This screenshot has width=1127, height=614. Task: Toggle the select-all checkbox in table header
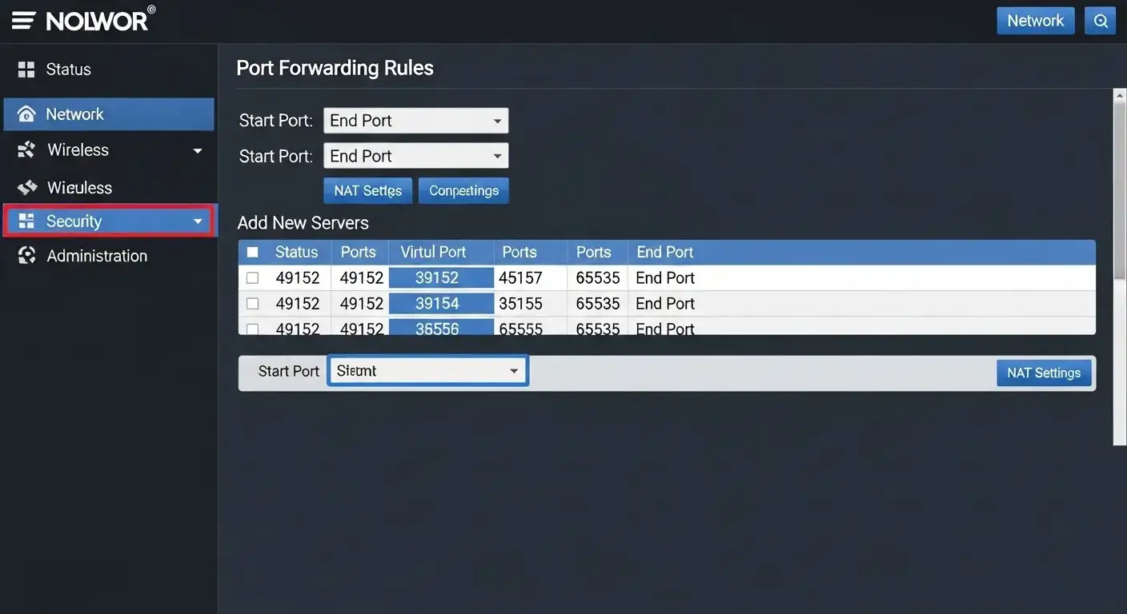[x=252, y=251]
